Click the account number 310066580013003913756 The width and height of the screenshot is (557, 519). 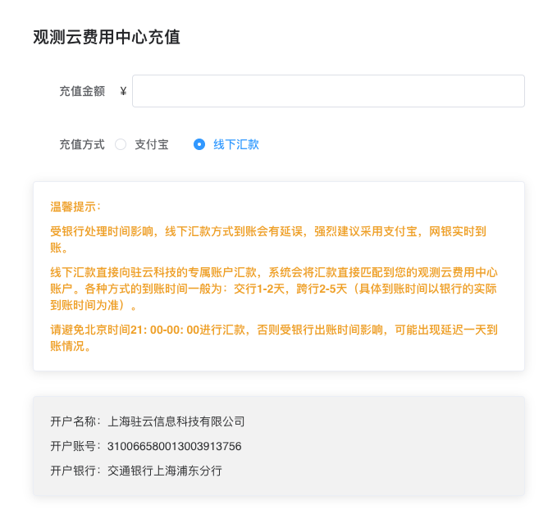[175, 446]
